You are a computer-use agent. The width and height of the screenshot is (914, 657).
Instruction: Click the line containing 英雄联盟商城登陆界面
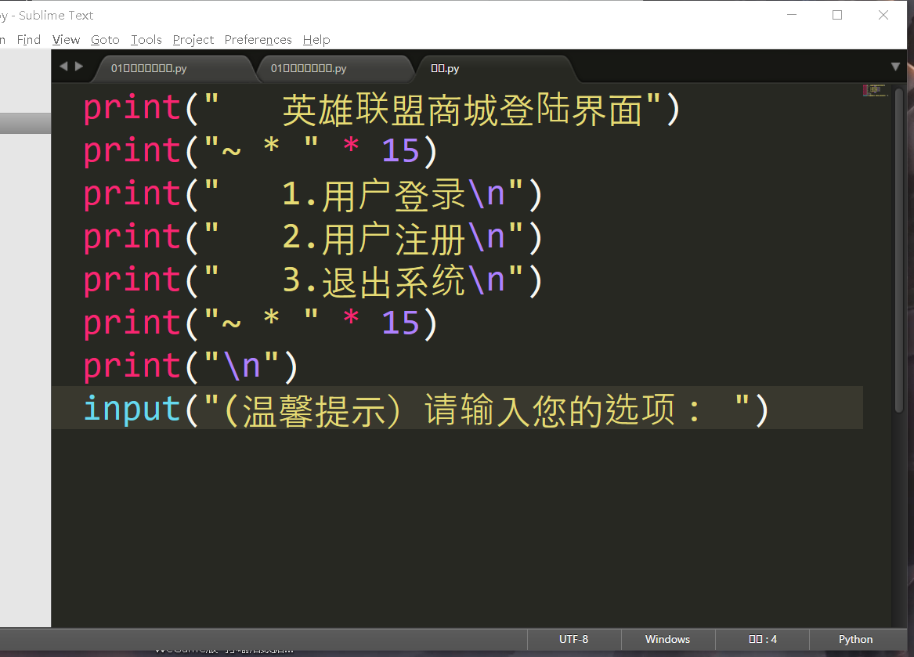pyautogui.click(x=381, y=109)
